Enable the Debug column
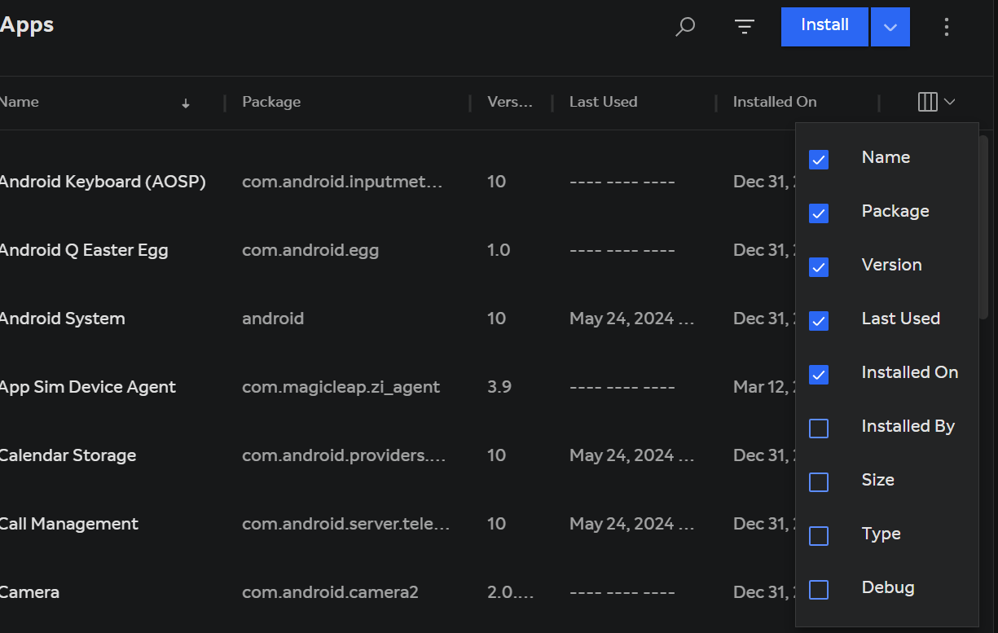Viewport: 998px width, 633px height. tap(818, 589)
